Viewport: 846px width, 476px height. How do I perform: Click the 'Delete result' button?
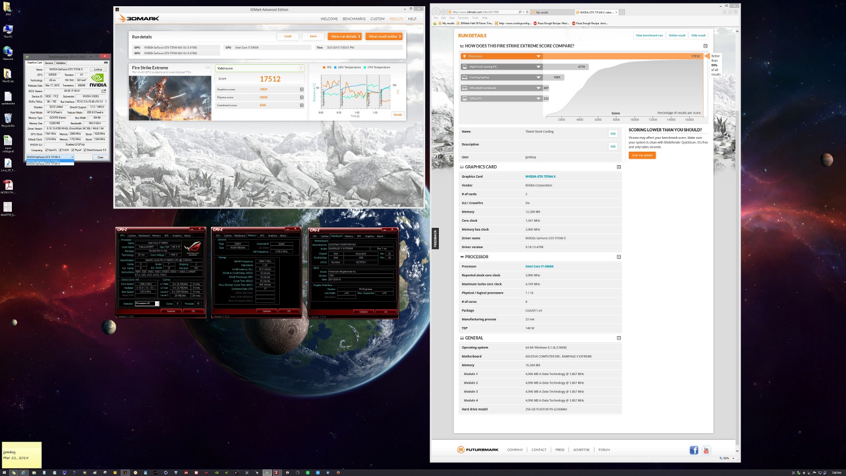677,36
